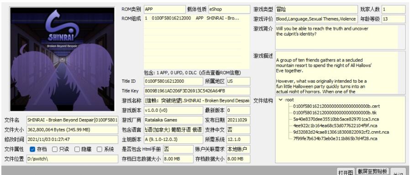This screenshot has height=175, width=411.
Task: Click the Title Key field
Action: pyautogui.click(x=197, y=91)
